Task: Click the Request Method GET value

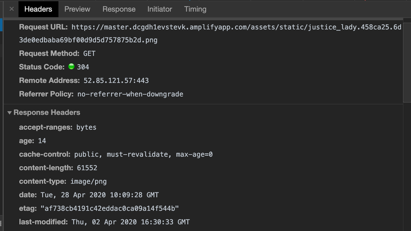Action: [x=89, y=53]
